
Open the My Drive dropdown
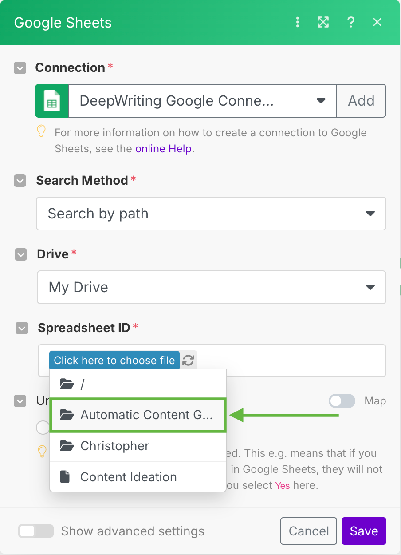pos(212,287)
